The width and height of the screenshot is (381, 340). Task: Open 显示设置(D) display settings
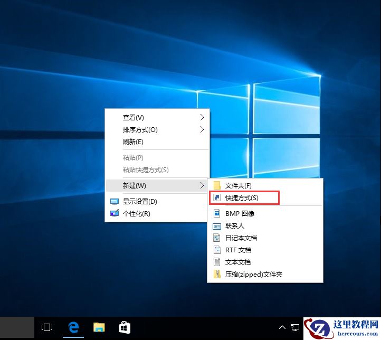[x=157, y=202]
